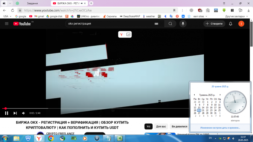
Task: Seek using the red progress bar
Action: [x=95, y=108]
